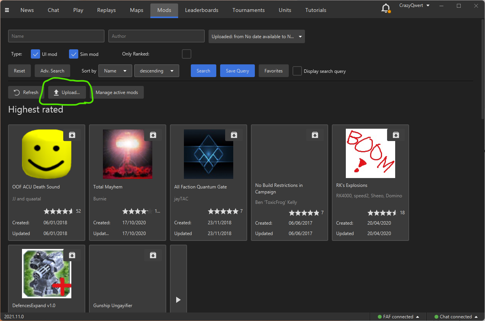The height and width of the screenshot is (321, 485).
Task: Focus the Author search field
Action: [x=157, y=36]
